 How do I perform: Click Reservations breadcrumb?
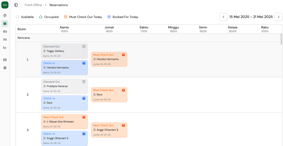[59, 5]
